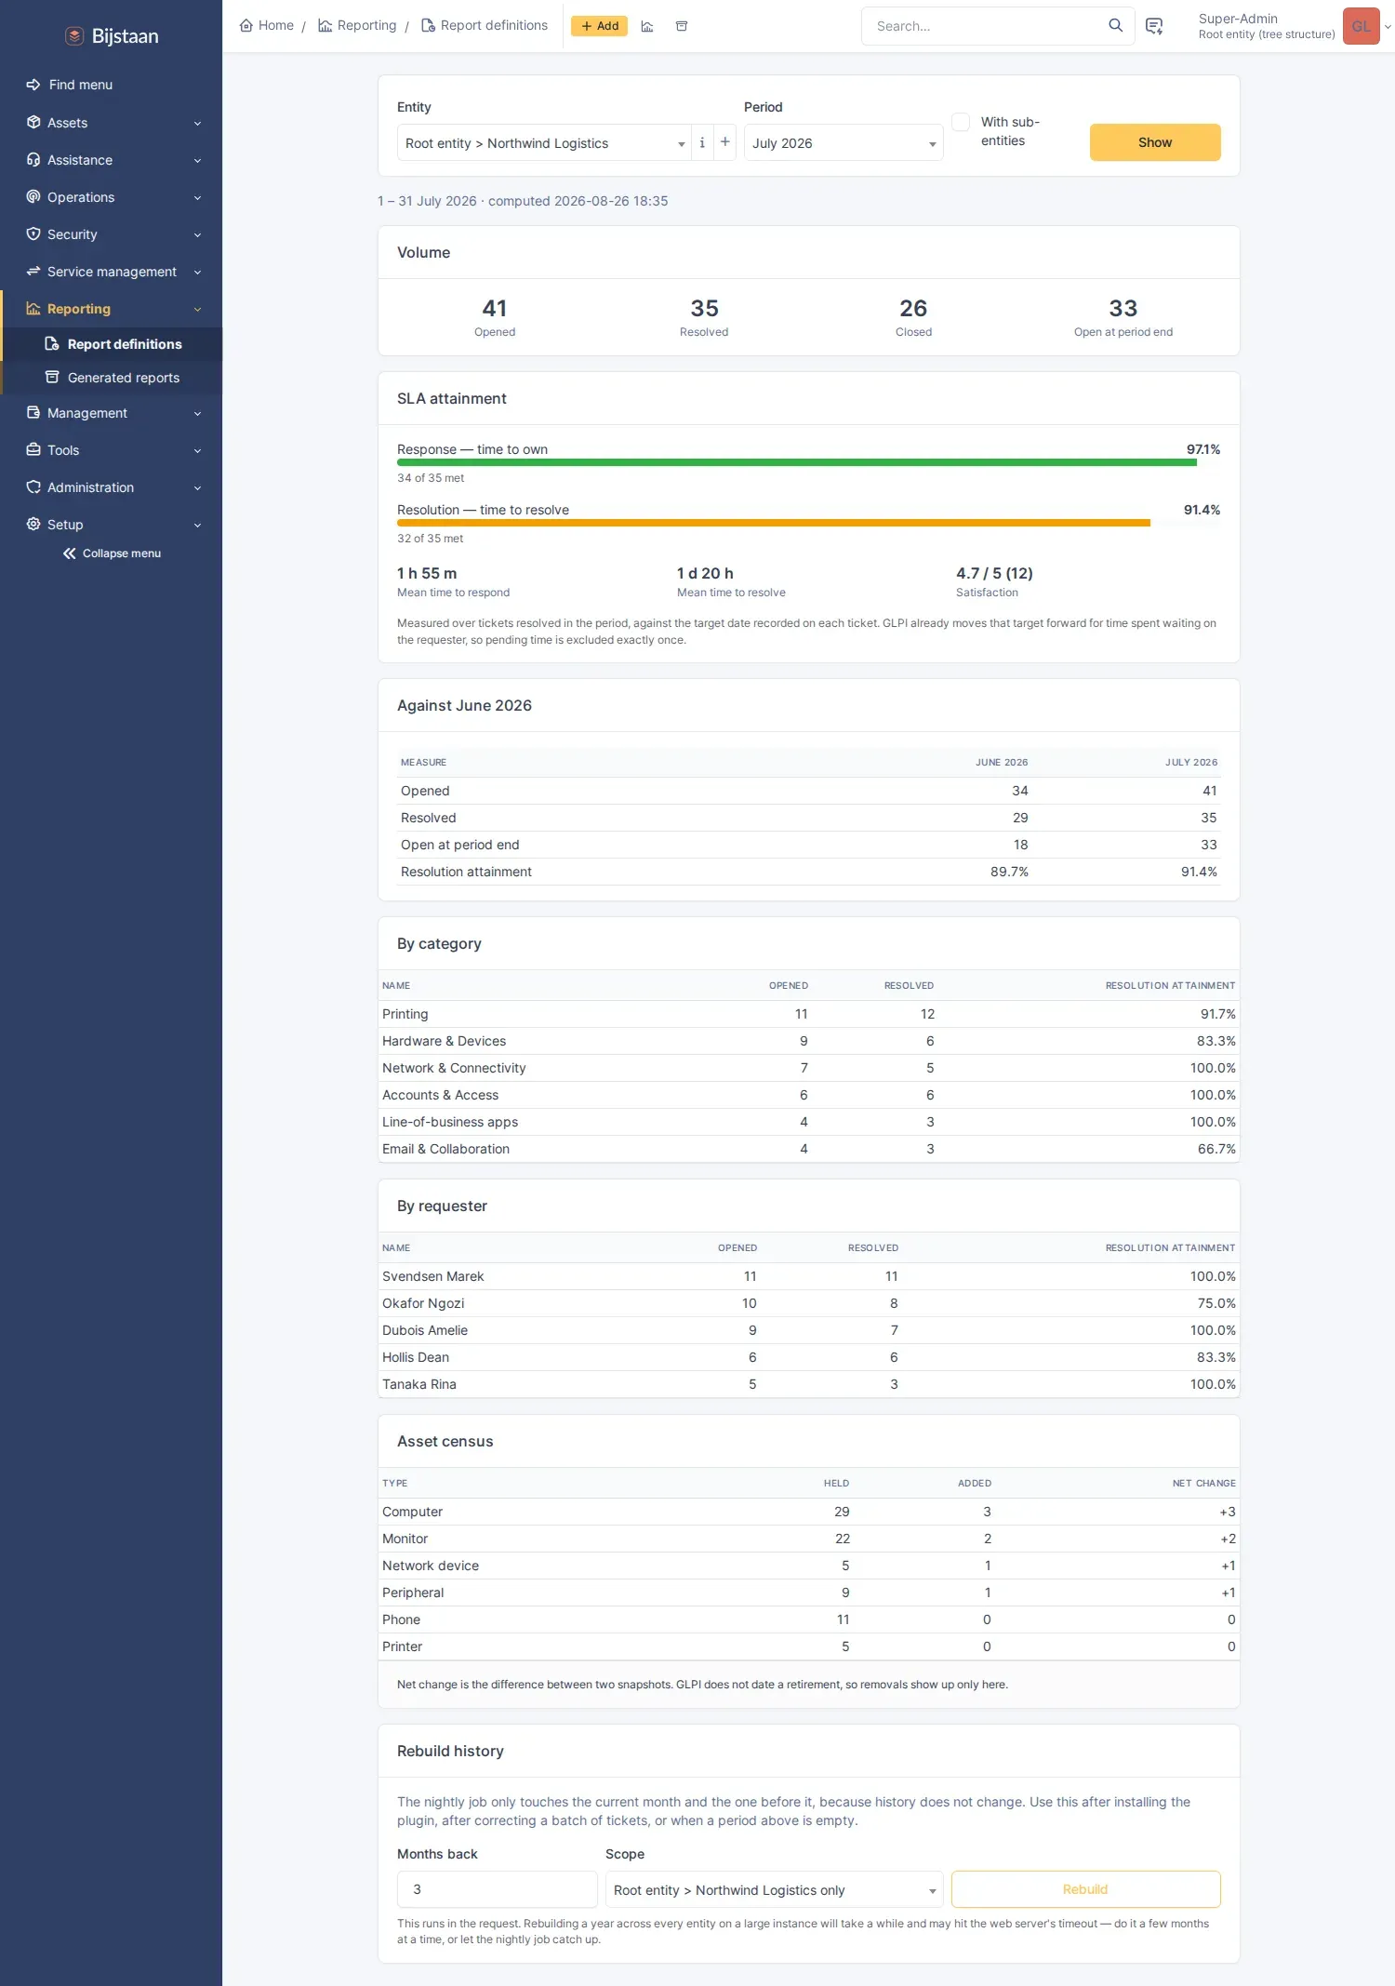Viewport: 1395px width, 1986px height.
Task: Focus the Months back input field
Action: pyautogui.click(x=498, y=1889)
